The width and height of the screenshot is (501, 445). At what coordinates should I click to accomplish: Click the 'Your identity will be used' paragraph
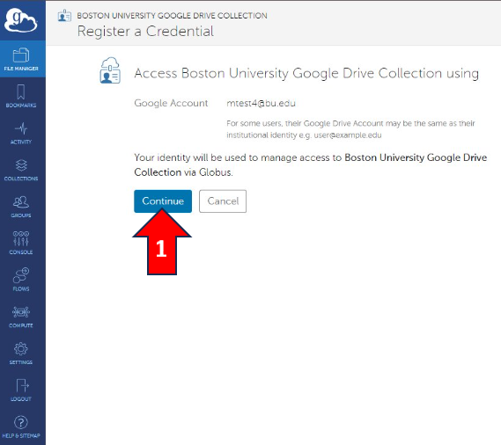click(310, 164)
